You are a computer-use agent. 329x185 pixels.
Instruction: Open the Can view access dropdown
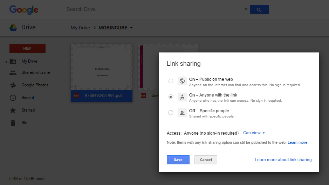click(x=254, y=133)
